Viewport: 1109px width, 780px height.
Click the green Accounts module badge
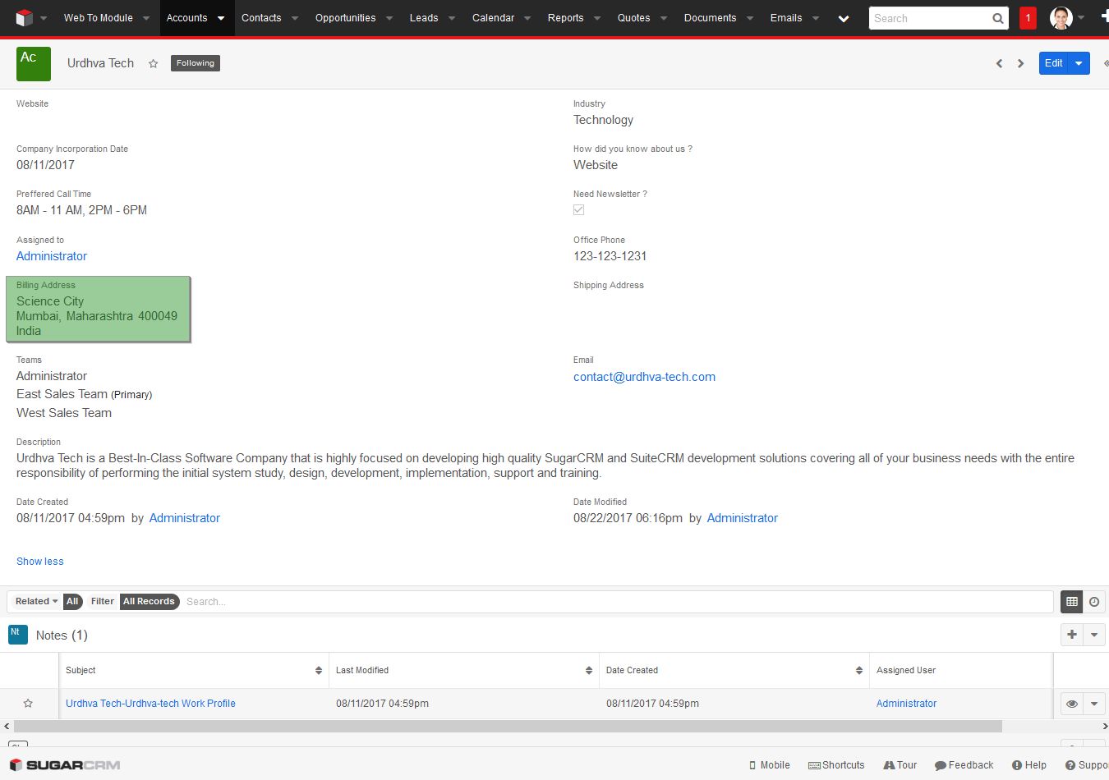(34, 63)
